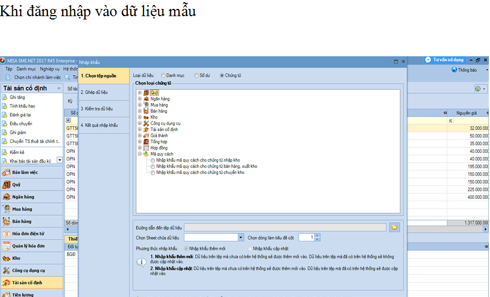This screenshot has height=297, width=490.
Task: Click the Thông báo notification icon
Action: pos(463,70)
